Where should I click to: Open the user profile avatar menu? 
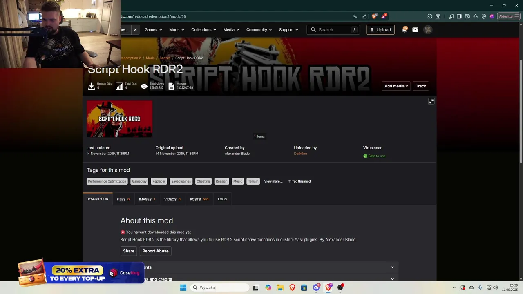click(x=428, y=29)
